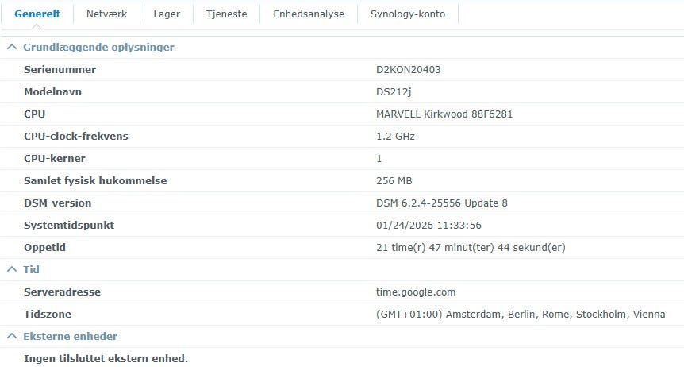Click the Tid section heading
Viewport: 684px width, 367px height.
click(x=31, y=269)
